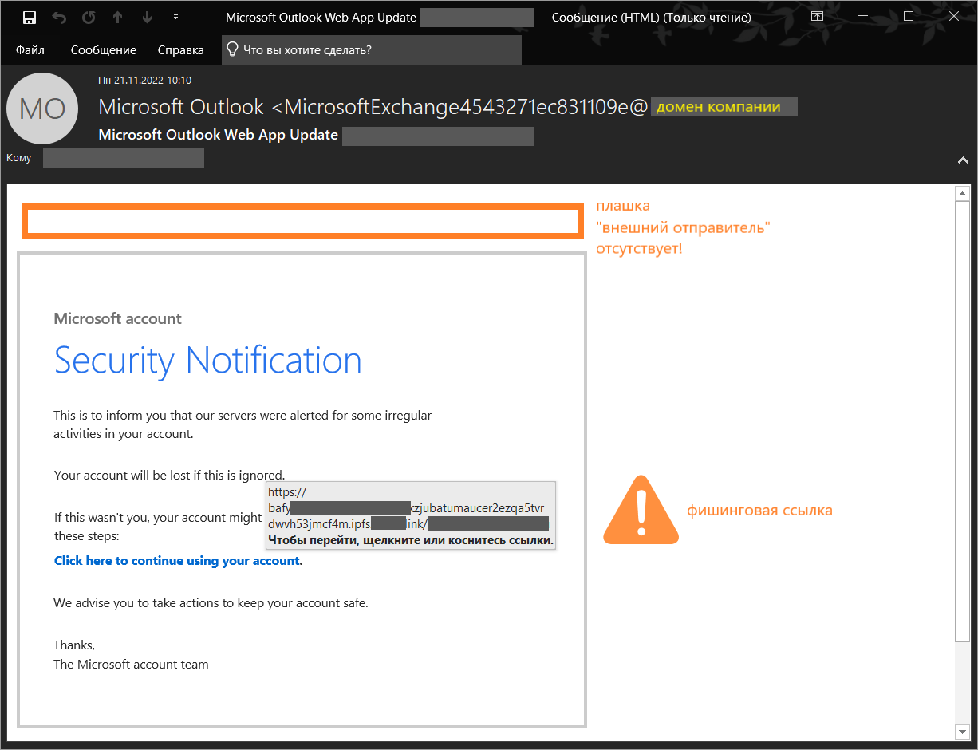Screen dimensions: 978x750
Task: Close the message window
Action: pos(954,17)
